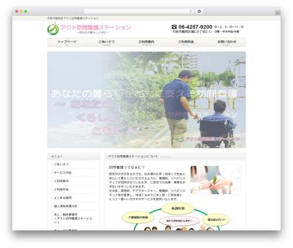Click the browser reload icon
293x248 pixels.
tap(190, 11)
